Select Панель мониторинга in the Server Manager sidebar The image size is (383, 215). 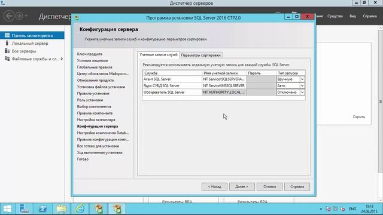click(32, 35)
